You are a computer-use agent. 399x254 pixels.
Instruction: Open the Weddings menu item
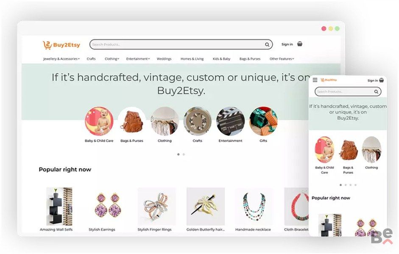pos(164,59)
